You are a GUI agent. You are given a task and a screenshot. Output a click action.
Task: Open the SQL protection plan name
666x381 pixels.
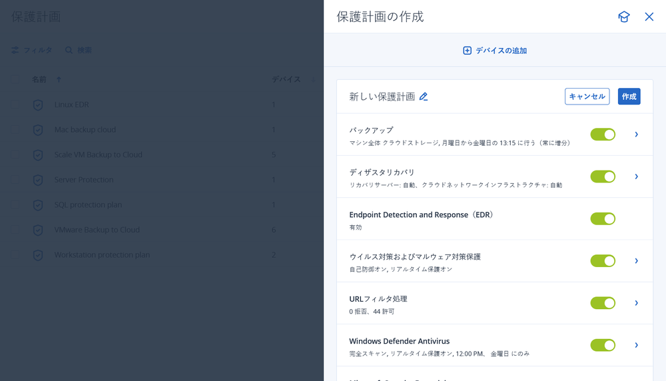[88, 204]
